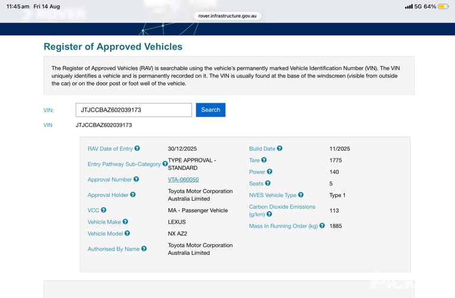Open help icon for Approval Holder

click(x=133, y=195)
